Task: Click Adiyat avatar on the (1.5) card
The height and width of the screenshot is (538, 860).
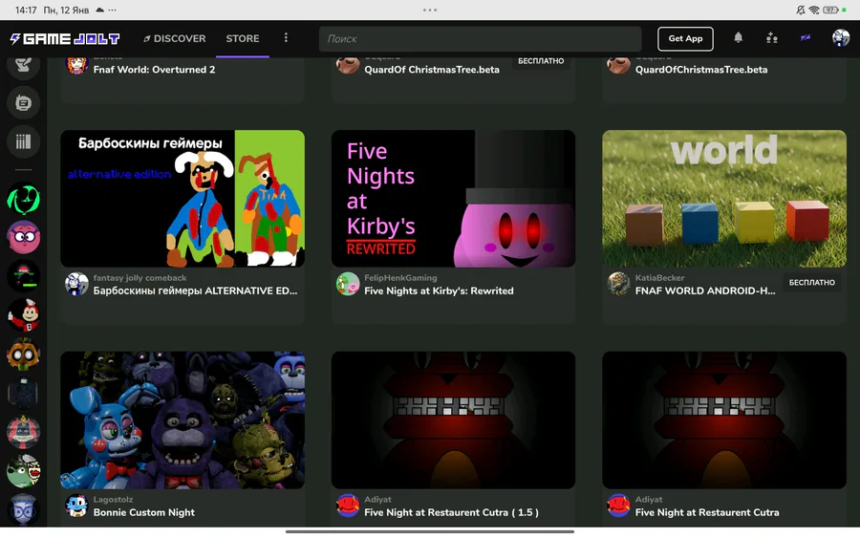Action: (x=348, y=506)
